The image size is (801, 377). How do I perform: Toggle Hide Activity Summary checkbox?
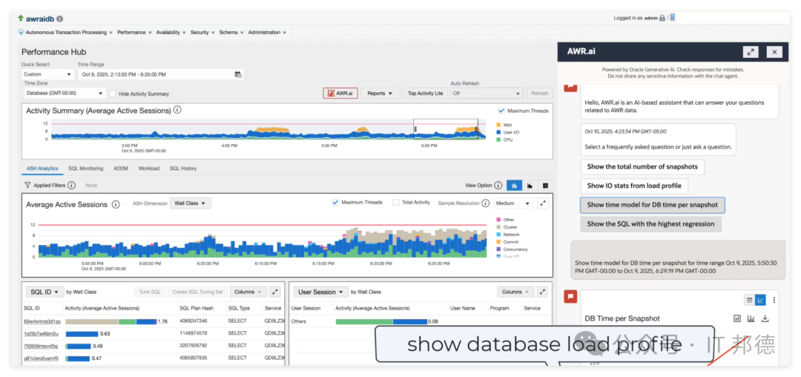click(113, 94)
